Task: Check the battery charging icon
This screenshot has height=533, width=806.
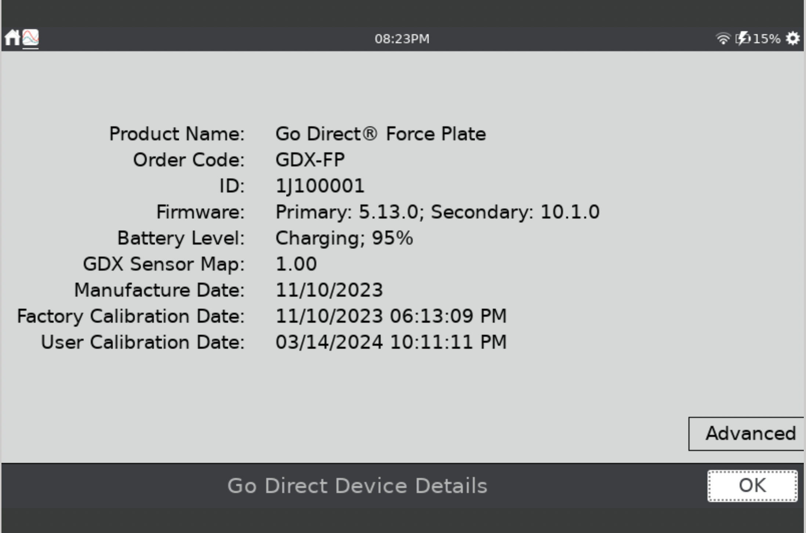Action: pyautogui.click(x=743, y=39)
